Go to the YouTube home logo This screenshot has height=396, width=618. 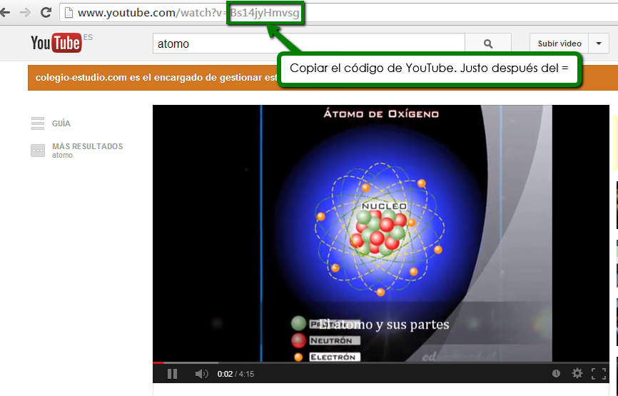click(56, 44)
